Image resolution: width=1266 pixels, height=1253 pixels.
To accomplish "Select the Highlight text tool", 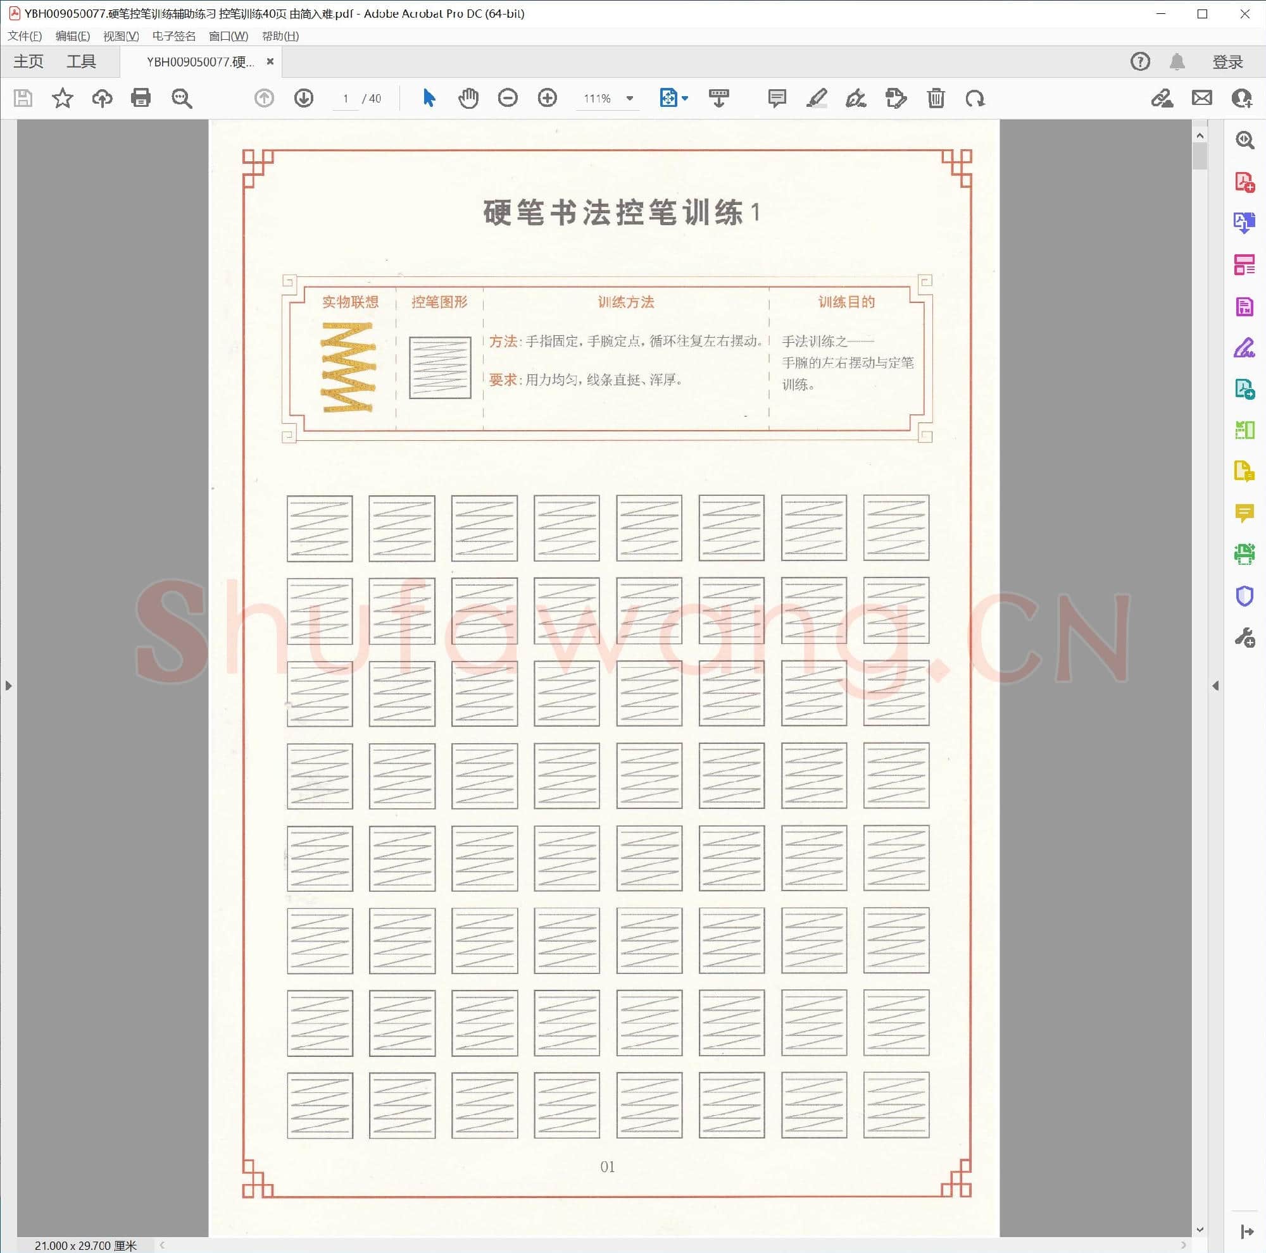I will 816,98.
